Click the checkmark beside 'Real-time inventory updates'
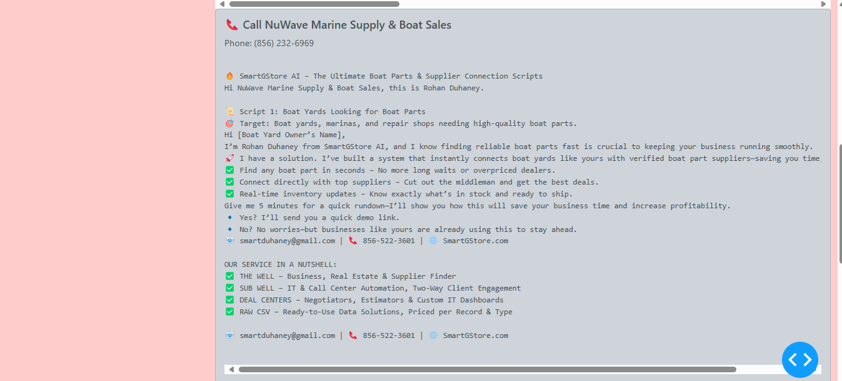This screenshot has width=842, height=381. click(x=229, y=194)
